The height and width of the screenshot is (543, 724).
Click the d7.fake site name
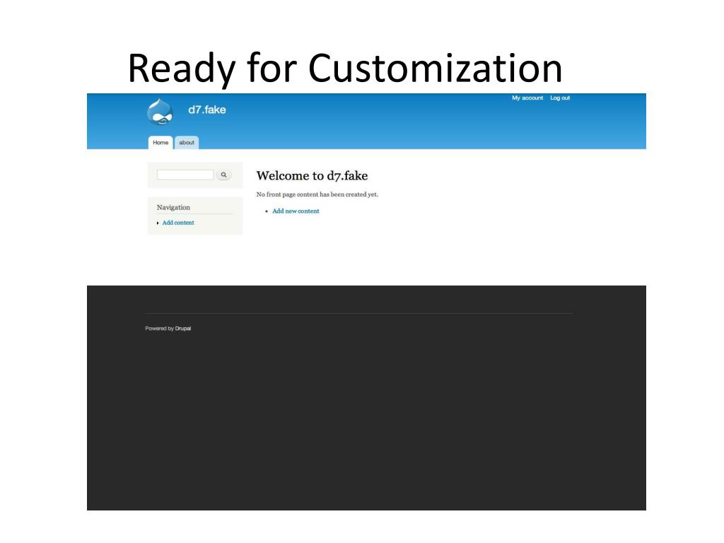tap(207, 110)
